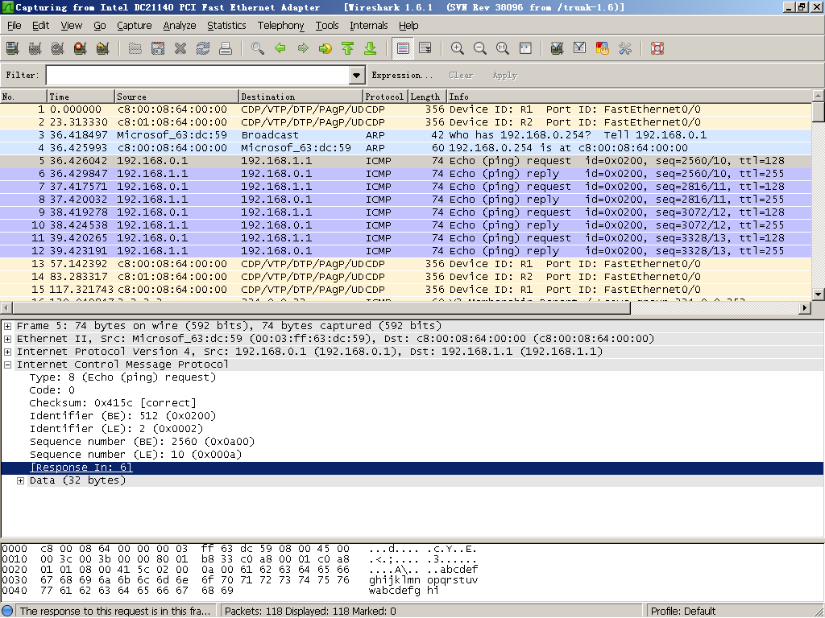This screenshot has width=825, height=618.
Task: Expand the Frame 5 tree node
Action: 8,326
